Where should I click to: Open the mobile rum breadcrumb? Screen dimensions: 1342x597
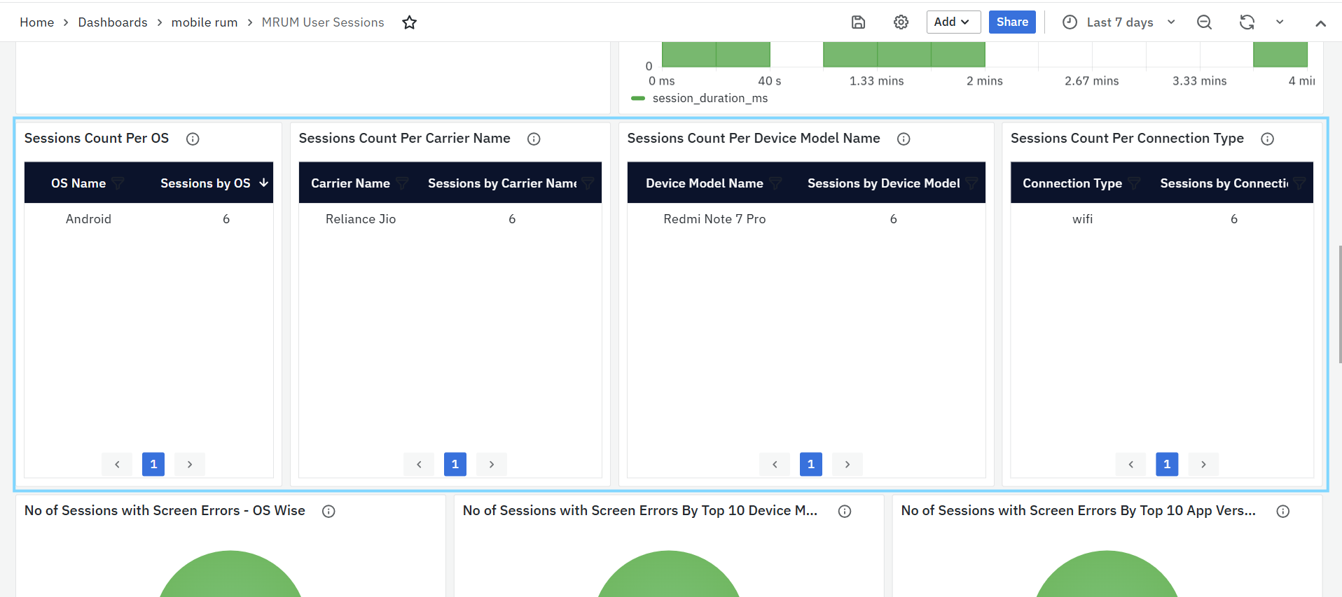point(205,22)
